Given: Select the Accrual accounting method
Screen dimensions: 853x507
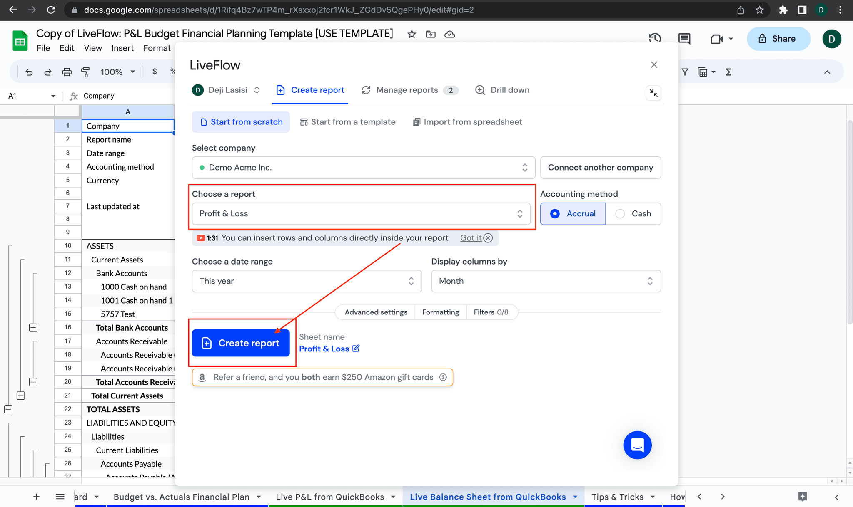Looking at the screenshot, I should 573,214.
